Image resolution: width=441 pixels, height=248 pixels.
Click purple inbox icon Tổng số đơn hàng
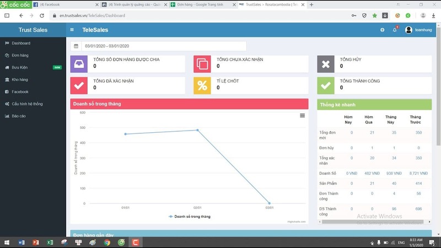coord(79,64)
